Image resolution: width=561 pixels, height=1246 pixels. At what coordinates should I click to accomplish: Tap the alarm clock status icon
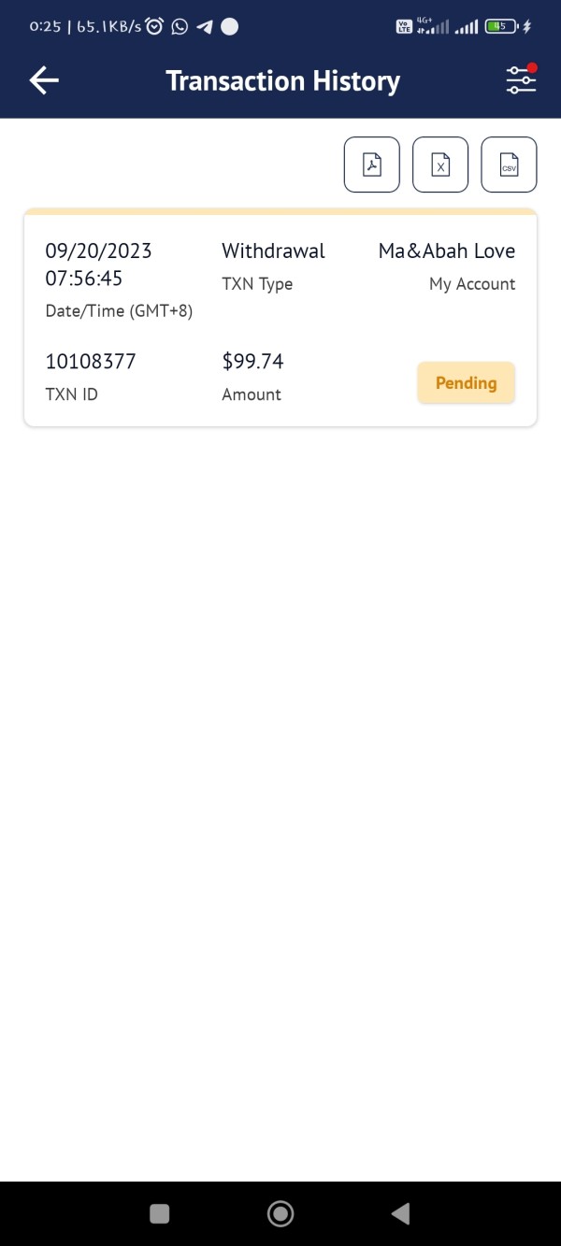tap(154, 26)
